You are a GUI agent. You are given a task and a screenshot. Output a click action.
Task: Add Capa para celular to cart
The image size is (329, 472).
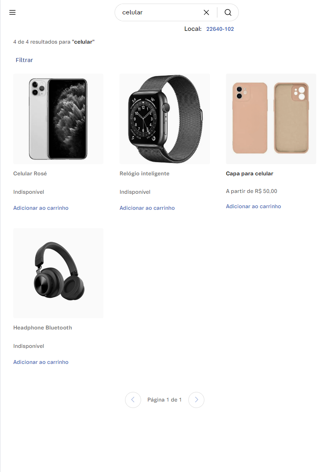[x=253, y=206]
